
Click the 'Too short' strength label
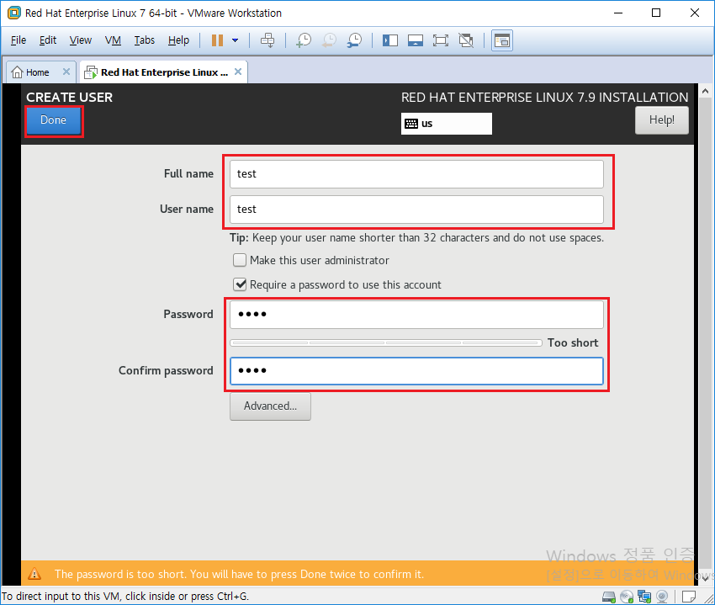click(x=573, y=342)
